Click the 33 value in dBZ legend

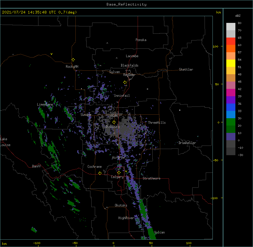(x=239, y=111)
